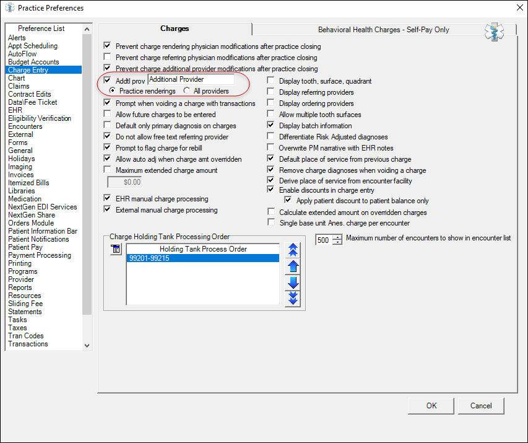Check Display ordering providers
The height and width of the screenshot is (443, 528).
coord(270,102)
